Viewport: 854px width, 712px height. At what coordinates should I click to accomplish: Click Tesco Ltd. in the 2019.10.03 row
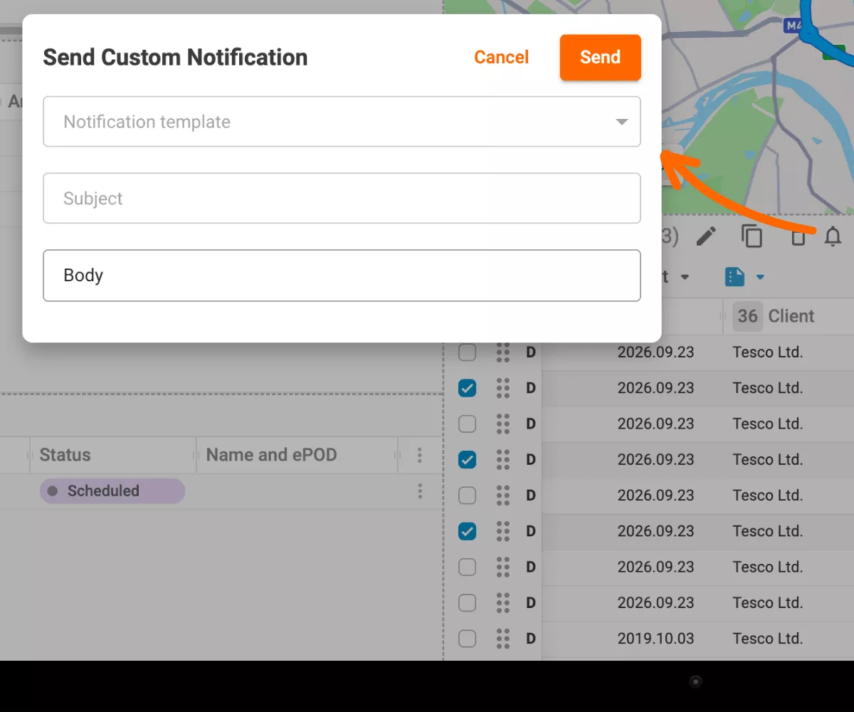(768, 639)
